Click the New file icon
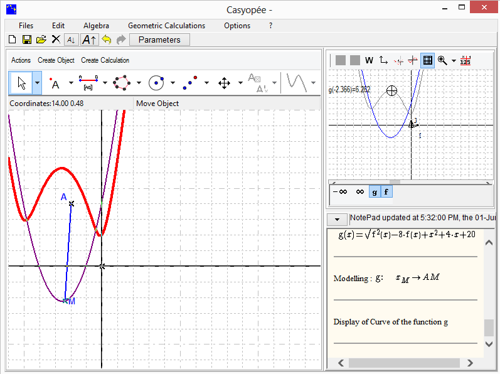 (x=13, y=40)
